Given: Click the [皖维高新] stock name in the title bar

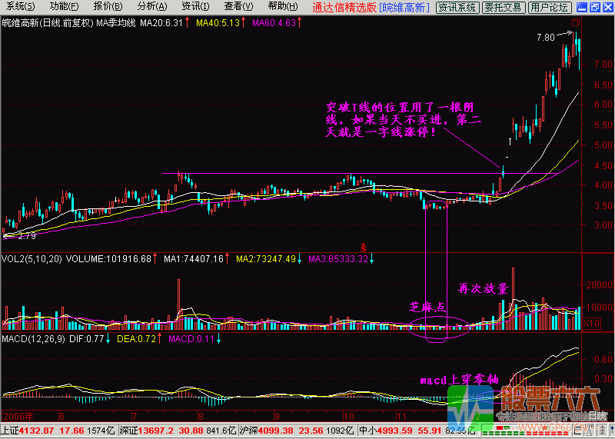Looking at the screenshot, I should [404, 7].
